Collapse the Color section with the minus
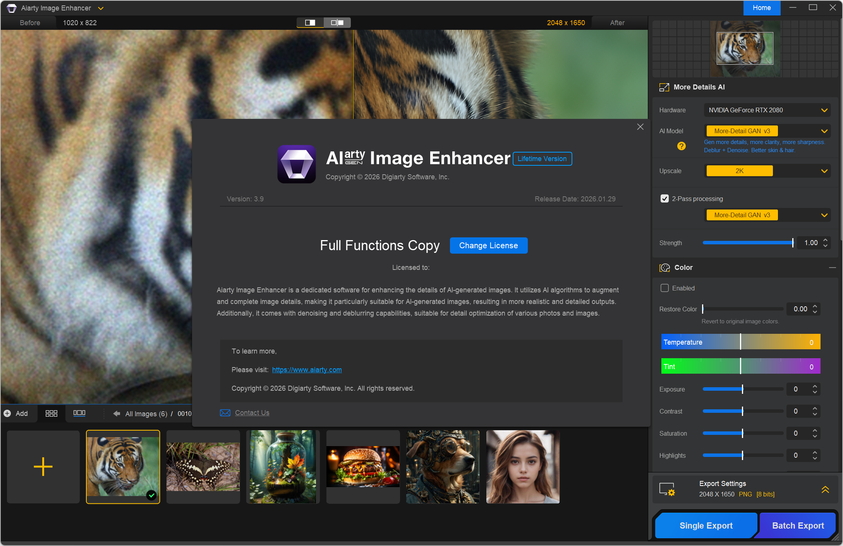843x546 pixels. coord(832,268)
